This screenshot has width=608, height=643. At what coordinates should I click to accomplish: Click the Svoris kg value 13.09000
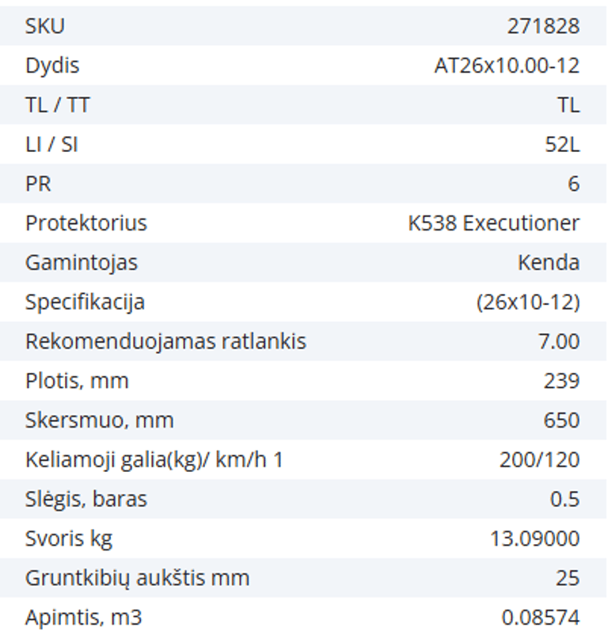click(x=534, y=538)
